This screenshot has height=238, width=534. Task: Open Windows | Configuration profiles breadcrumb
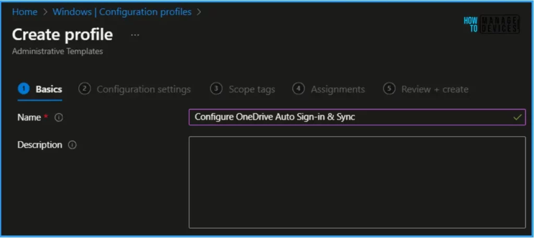(x=122, y=12)
